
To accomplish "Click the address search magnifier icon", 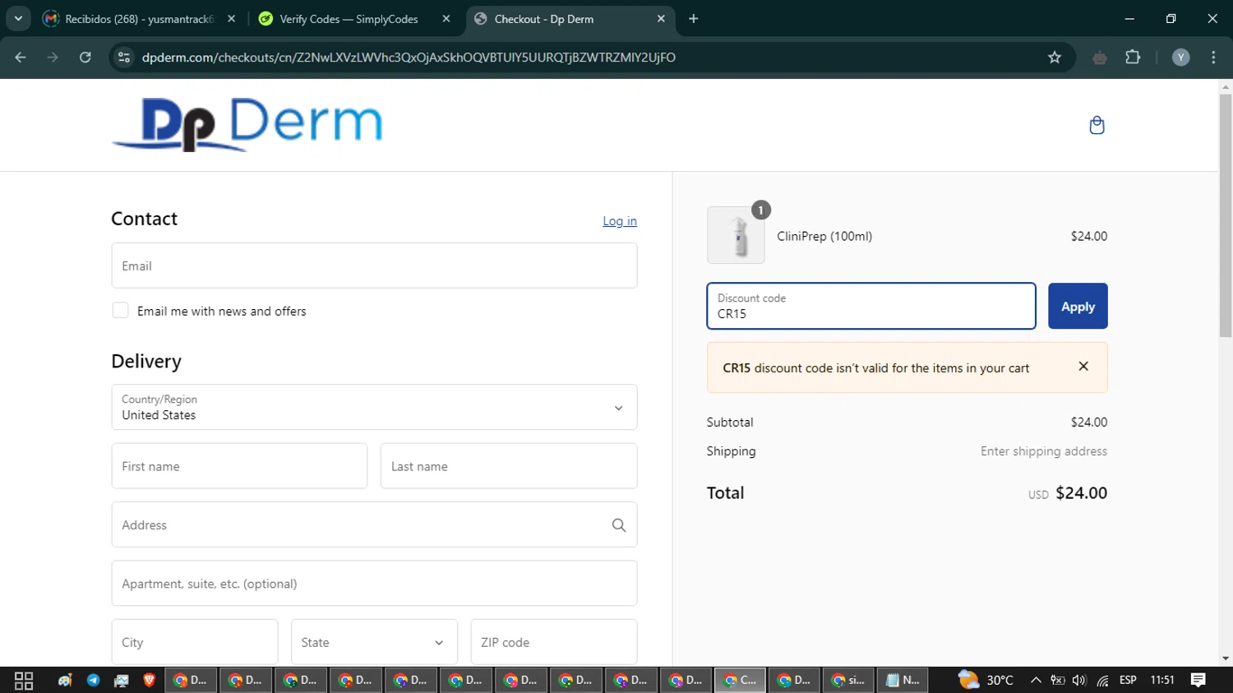I will coord(619,524).
